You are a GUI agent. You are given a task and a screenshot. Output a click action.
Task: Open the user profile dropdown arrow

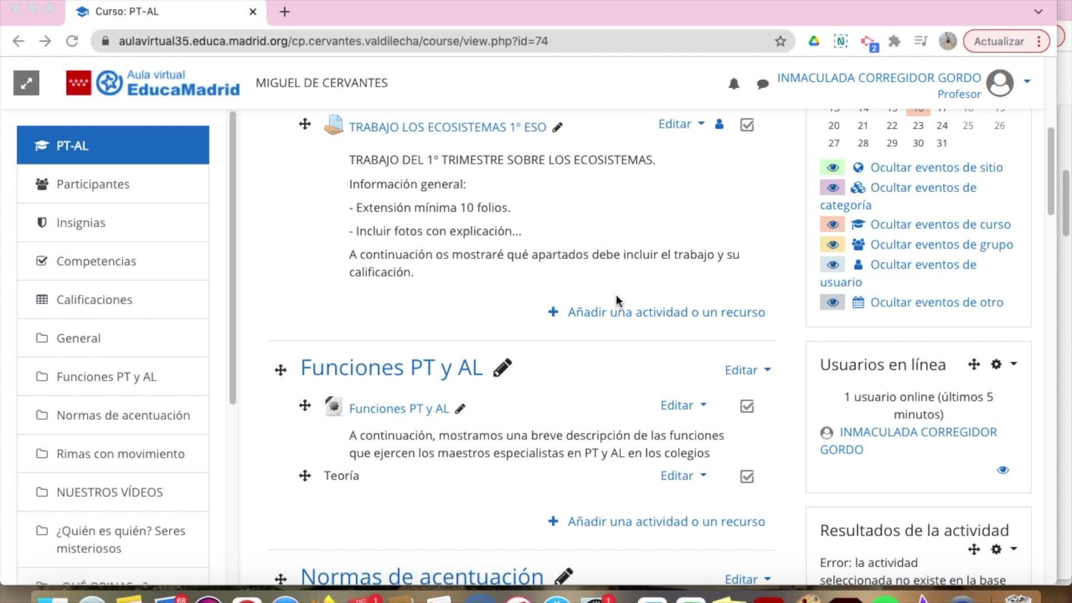pos(1027,82)
